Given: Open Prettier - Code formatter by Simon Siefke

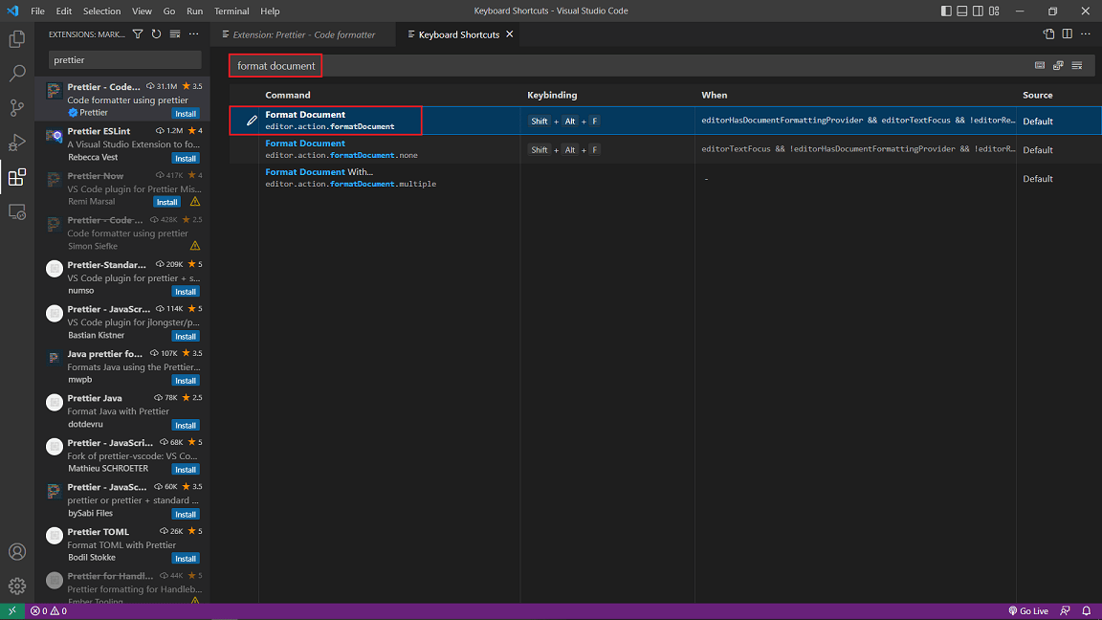Looking at the screenshot, I should [x=122, y=232].
